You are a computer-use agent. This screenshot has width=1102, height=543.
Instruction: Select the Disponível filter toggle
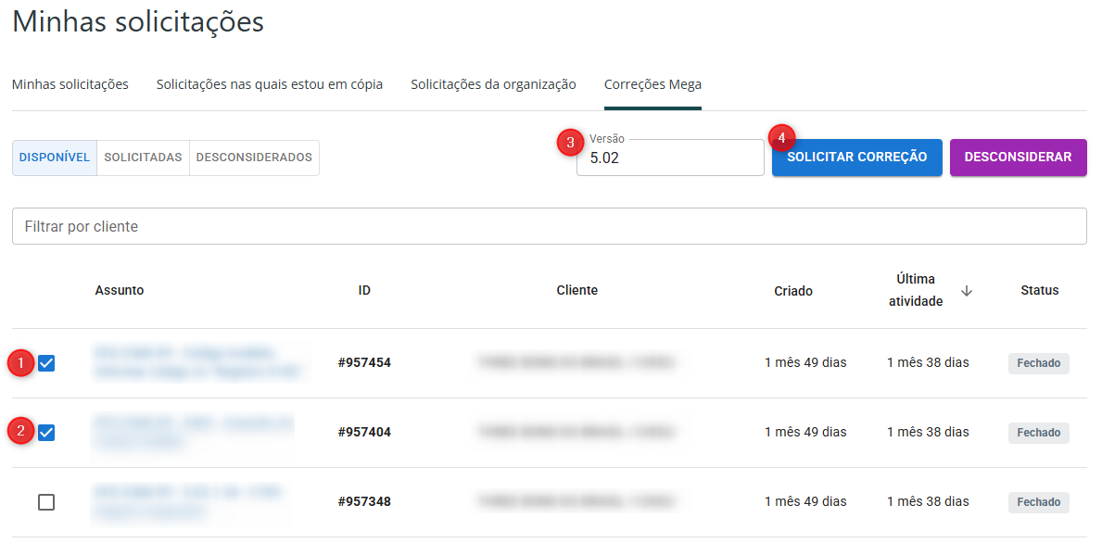click(55, 158)
